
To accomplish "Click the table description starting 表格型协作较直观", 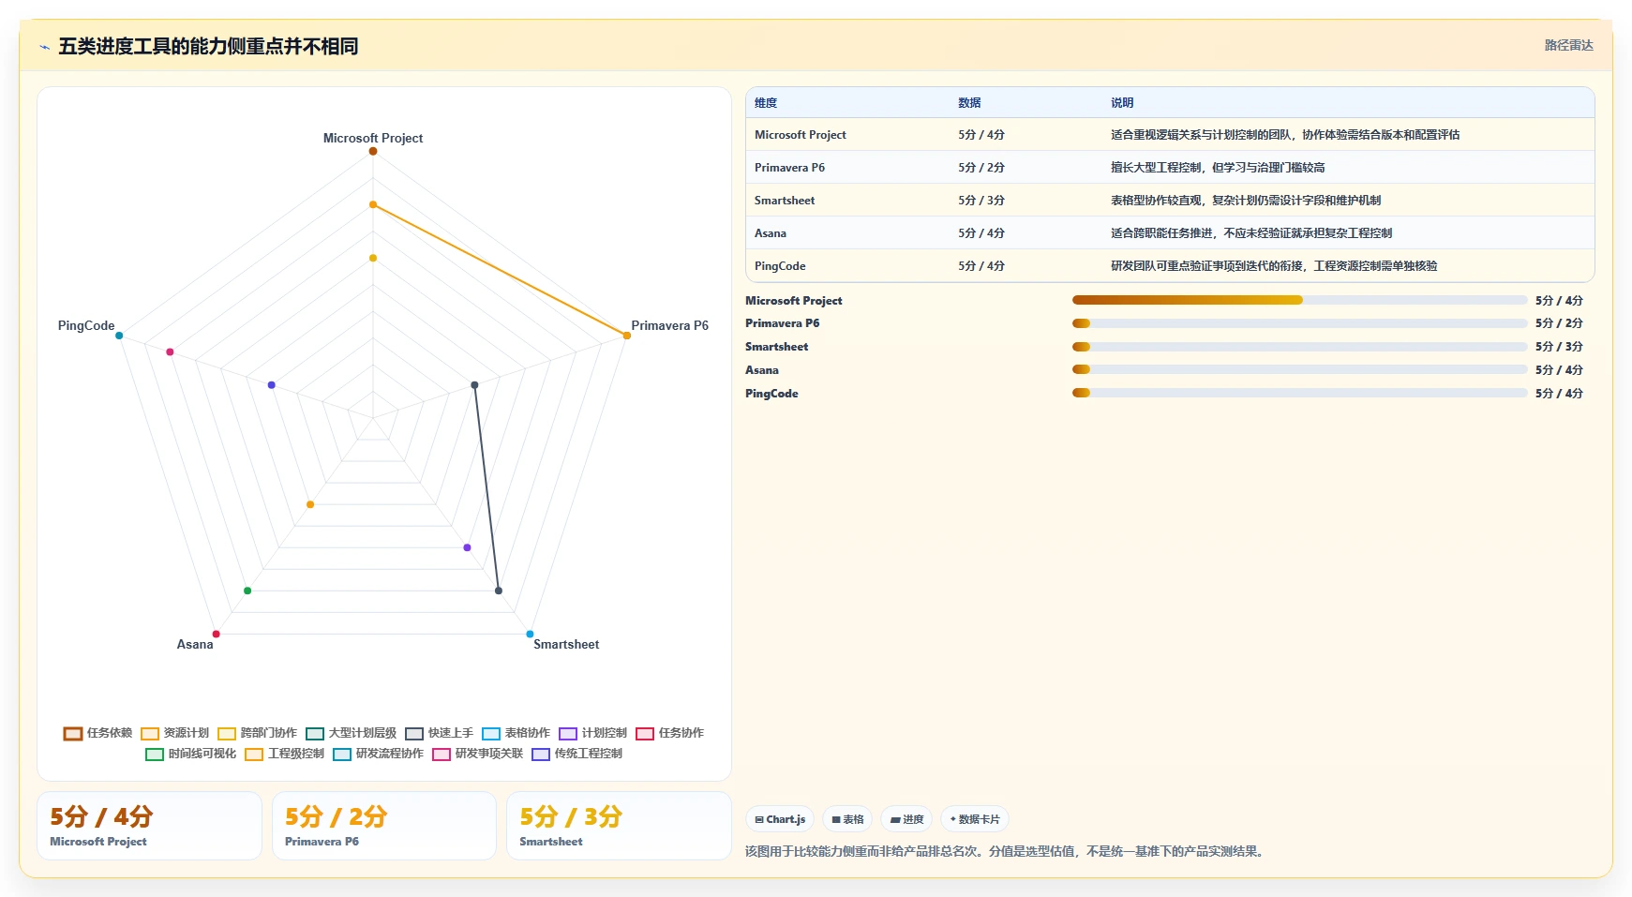I will (x=1246, y=201).
